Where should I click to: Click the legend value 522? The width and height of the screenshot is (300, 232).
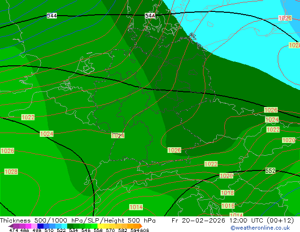pyautogui.click(x=61, y=230)
